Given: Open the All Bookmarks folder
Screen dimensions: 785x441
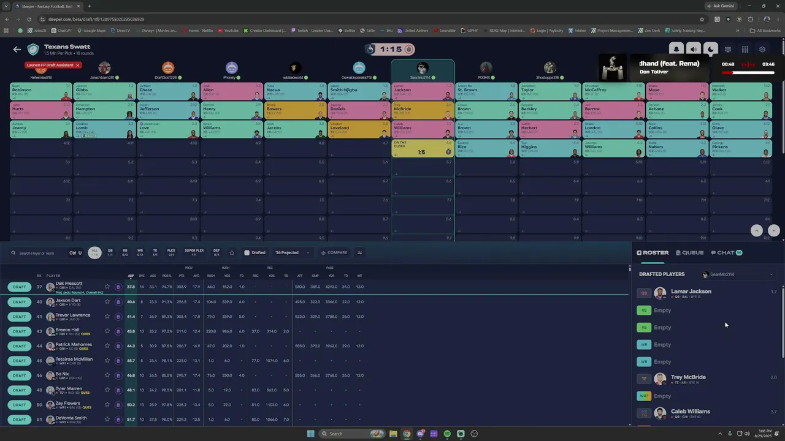Looking at the screenshot, I should pyautogui.click(x=765, y=30).
